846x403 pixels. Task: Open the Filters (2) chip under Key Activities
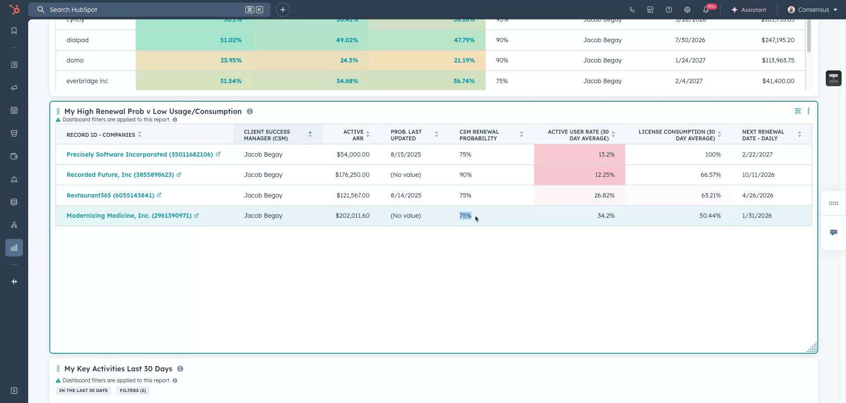click(132, 390)
